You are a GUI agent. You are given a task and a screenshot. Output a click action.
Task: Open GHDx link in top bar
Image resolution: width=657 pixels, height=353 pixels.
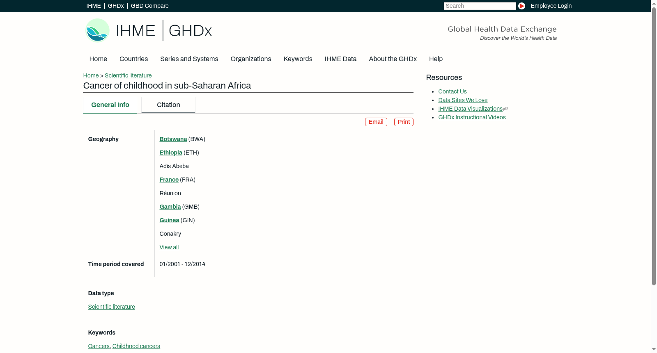pos(116,6)
